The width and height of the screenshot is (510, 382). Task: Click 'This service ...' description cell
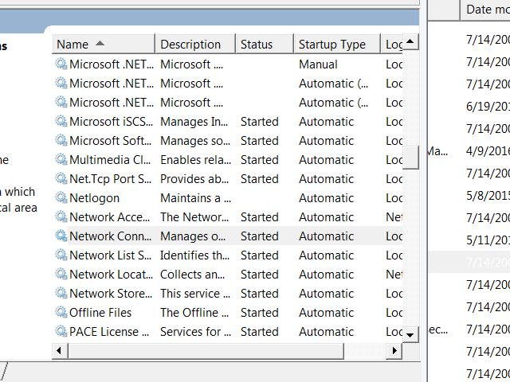[x=195, y=294]
